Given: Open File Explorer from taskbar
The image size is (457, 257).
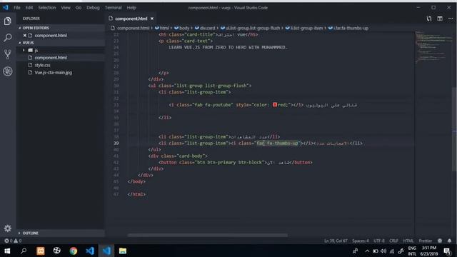Looking at the screenshot, I should 123,251.
